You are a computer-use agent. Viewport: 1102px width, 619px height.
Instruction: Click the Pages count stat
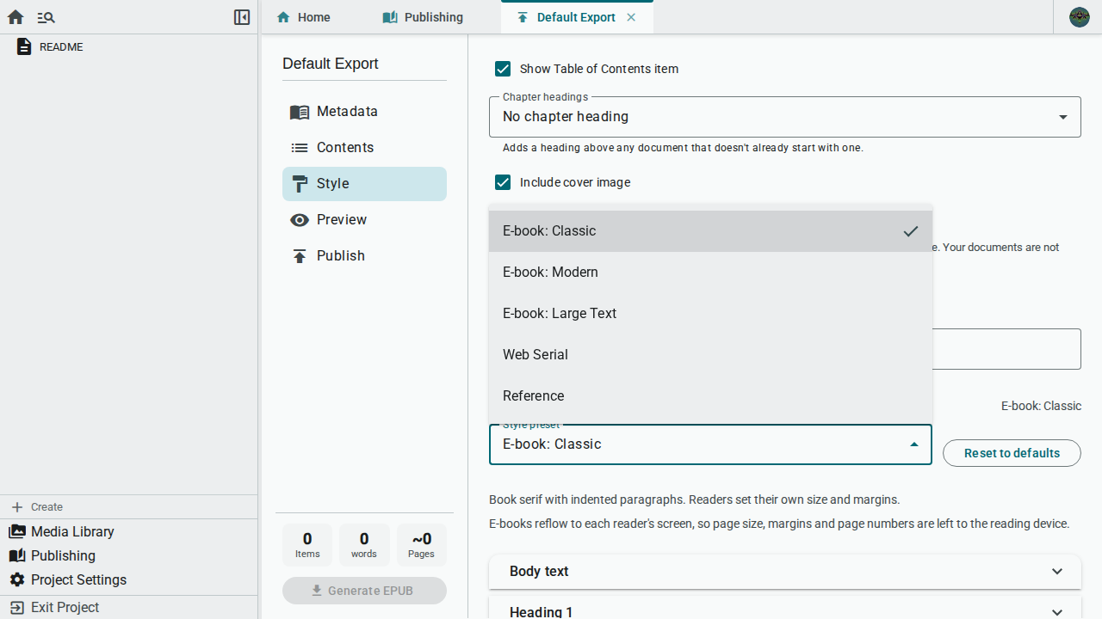pos(421,545)
